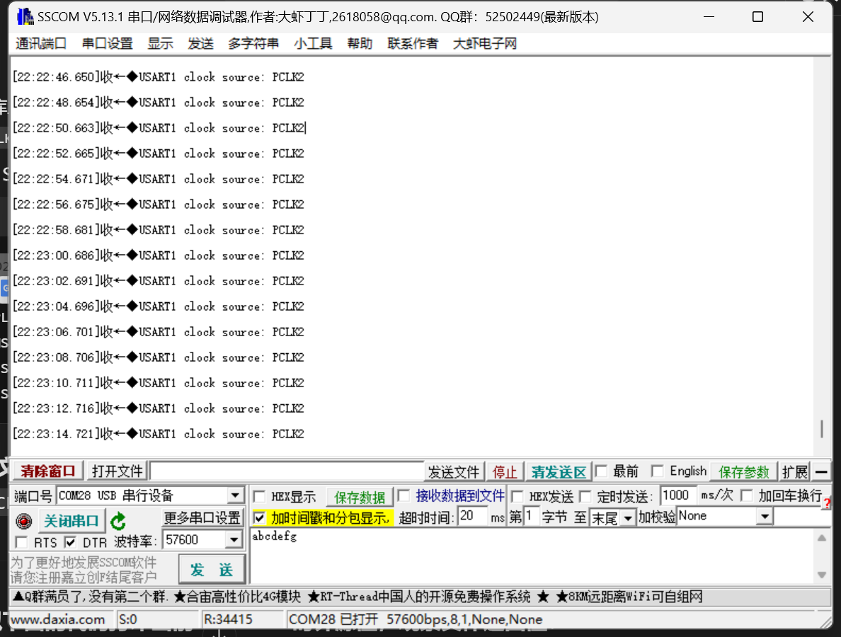Click the red question mark icon
This screenshot has height=637, width=841.
coord(828,503)
